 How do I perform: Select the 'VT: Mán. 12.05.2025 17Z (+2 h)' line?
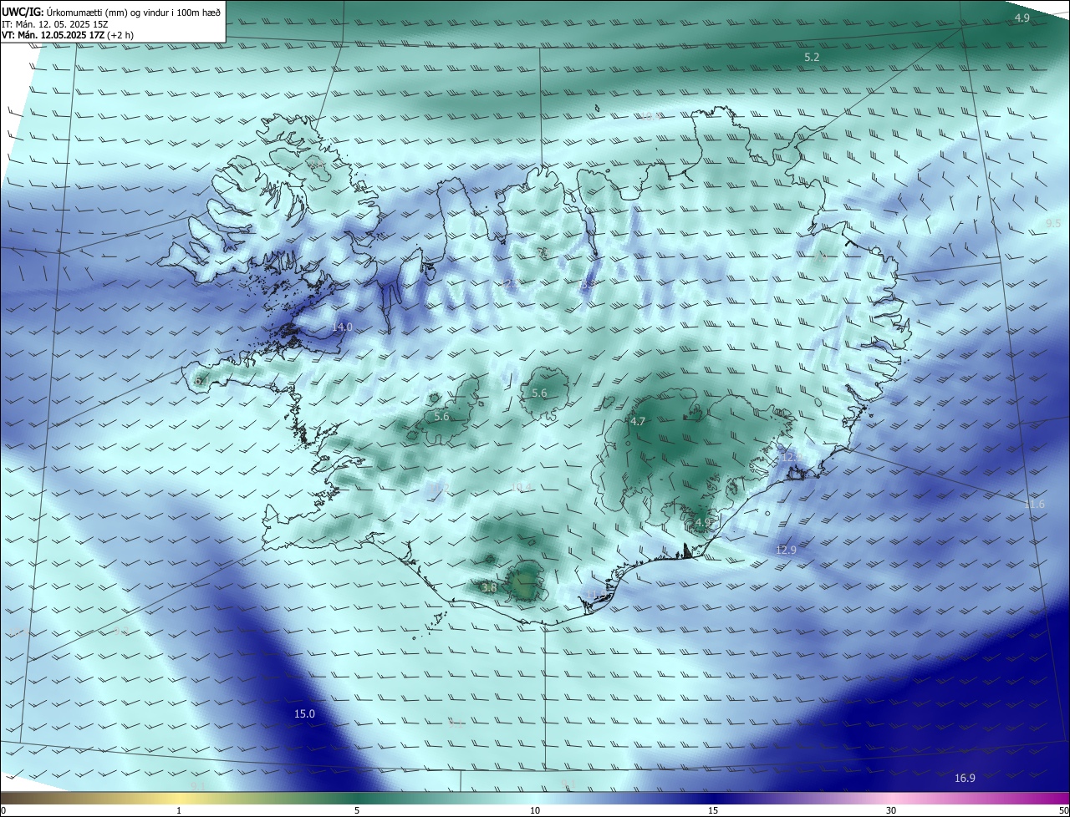tap(68, 35)
